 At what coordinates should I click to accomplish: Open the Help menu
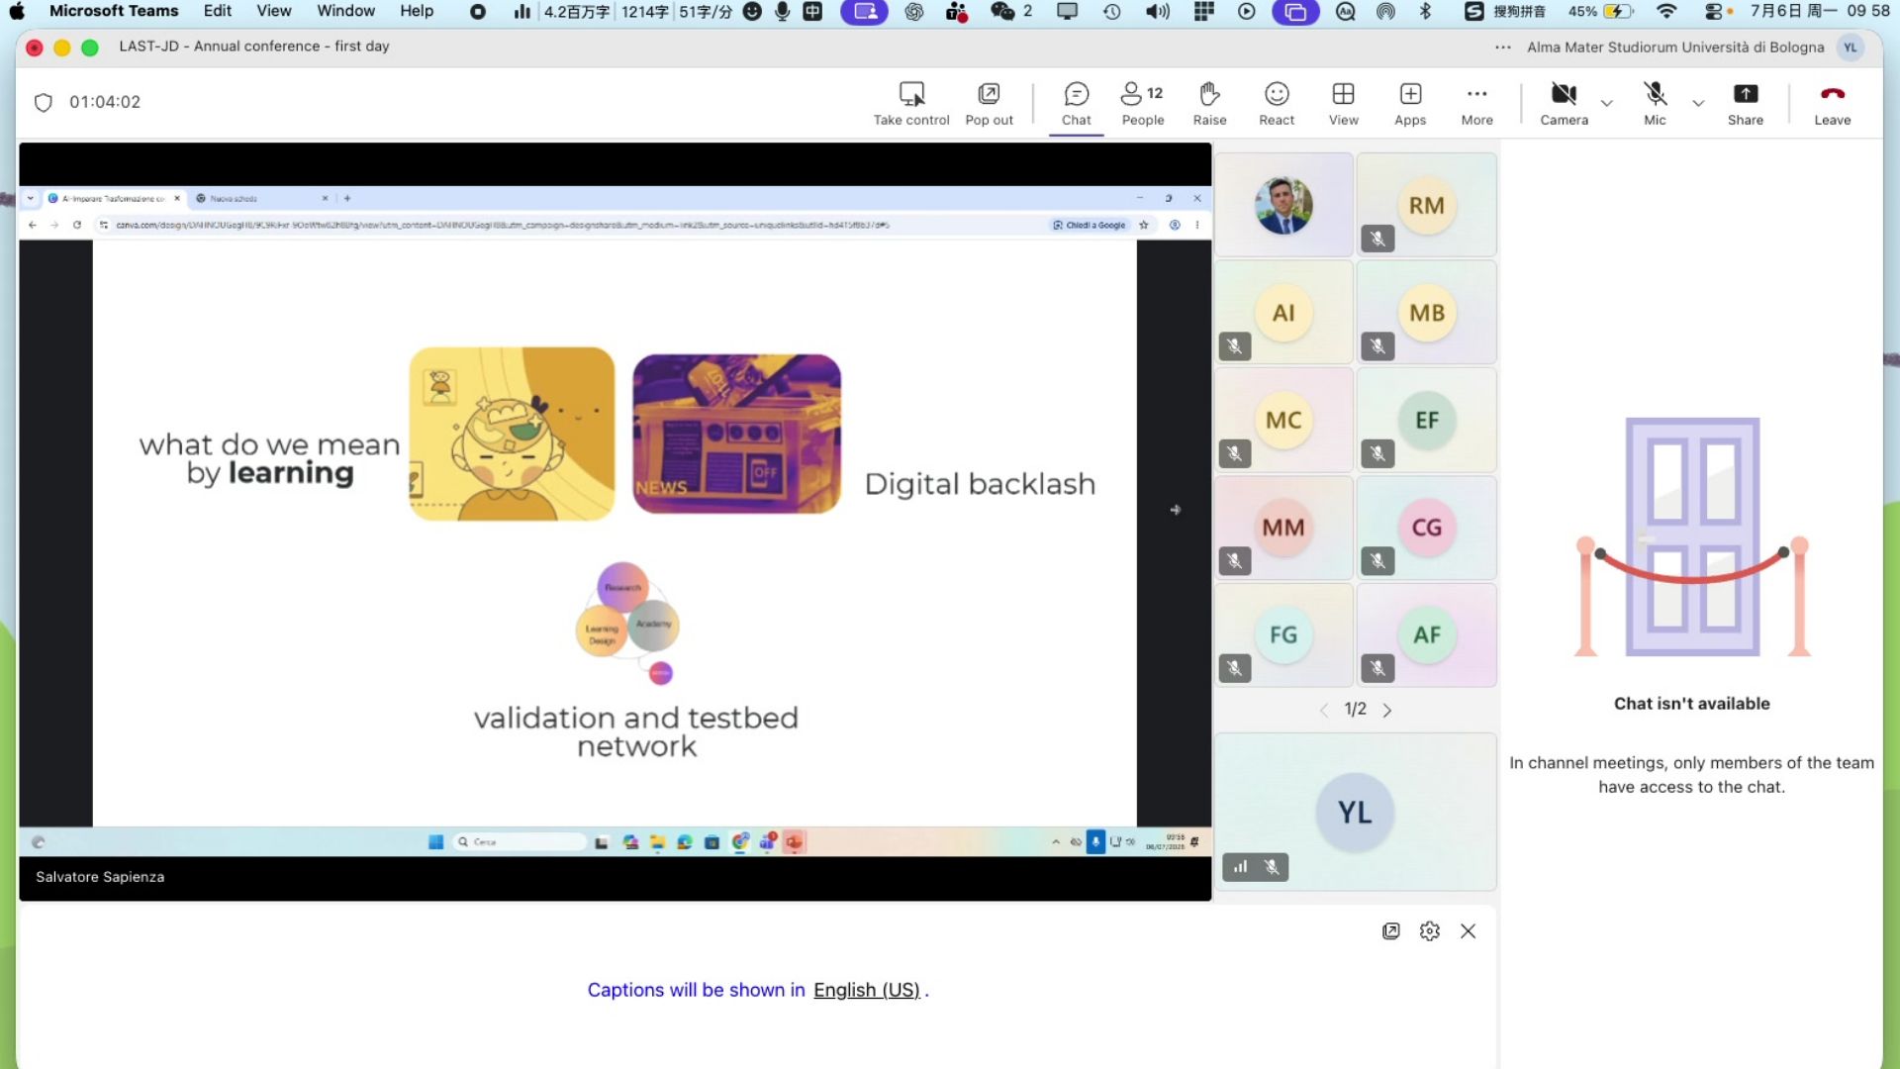tap(417, 11)
